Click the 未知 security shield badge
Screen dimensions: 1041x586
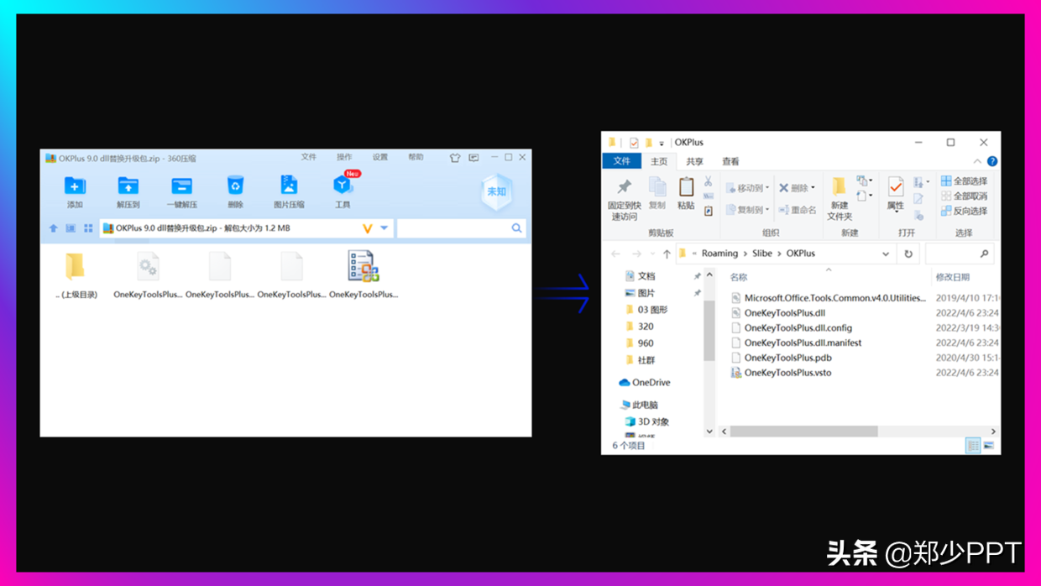pyautogui.click(x=497, y=192)
